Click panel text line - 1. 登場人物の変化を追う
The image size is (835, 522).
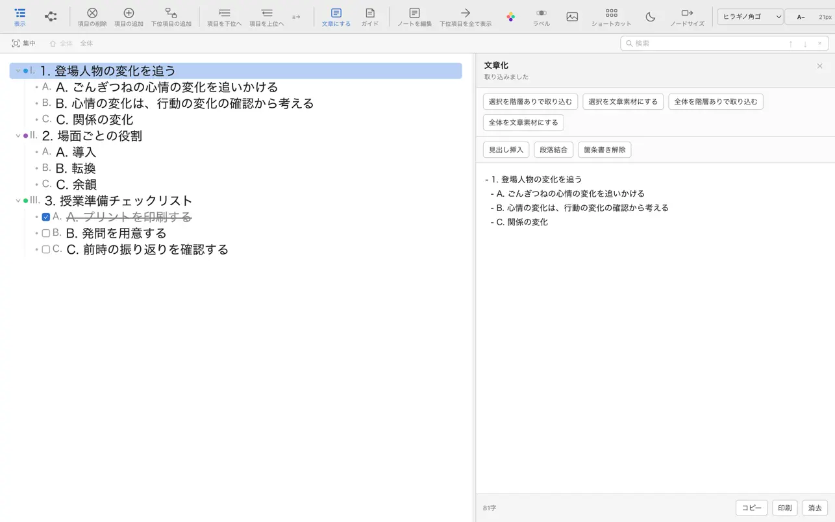click(534, 179)
